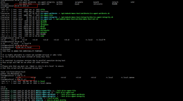The height and width of the screenshot is (101, 183).
Task: Click symlink name 'K16ics-agent-antibrute'
Action: click(46, 94)
